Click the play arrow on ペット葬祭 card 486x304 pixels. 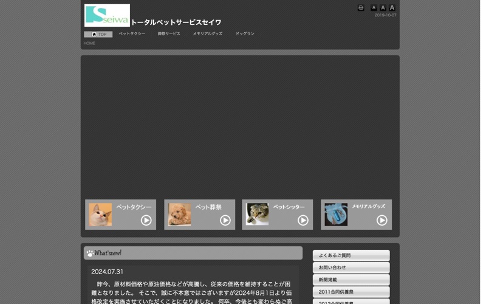pos(225,220)
